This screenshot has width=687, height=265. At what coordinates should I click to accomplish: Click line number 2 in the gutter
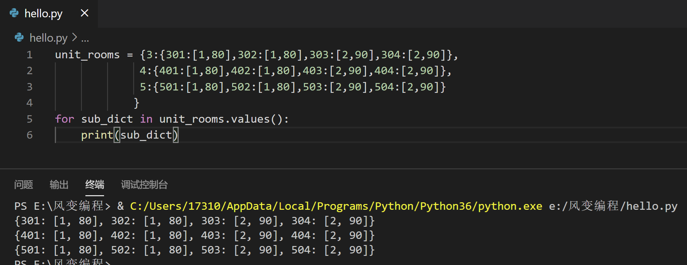tap(29, 70)
